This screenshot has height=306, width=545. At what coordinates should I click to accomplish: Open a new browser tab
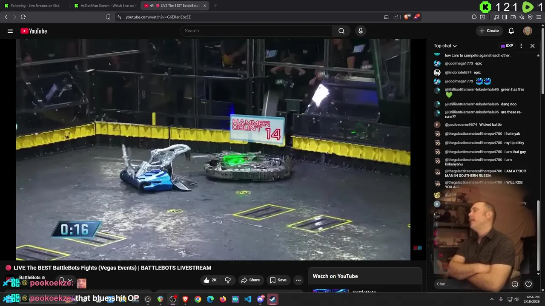pos(215,6)
